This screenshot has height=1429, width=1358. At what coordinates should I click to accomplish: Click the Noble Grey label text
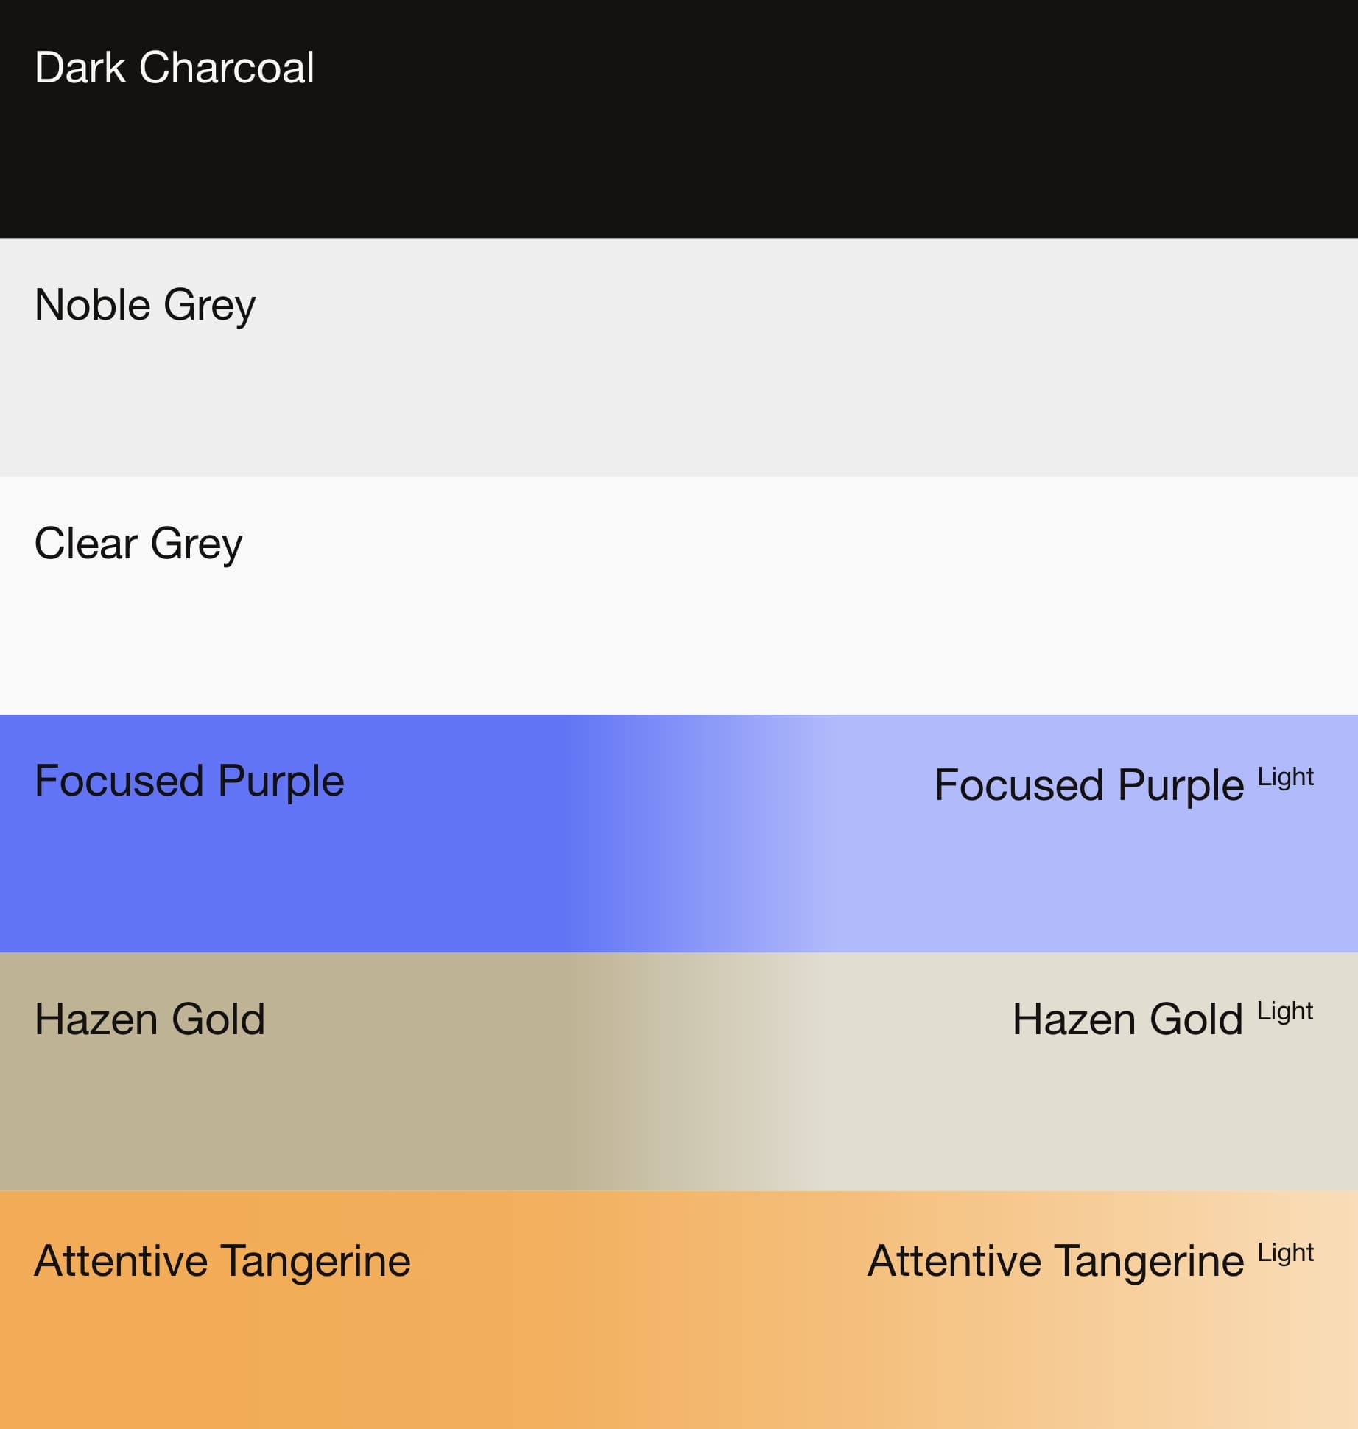(145, 306)
